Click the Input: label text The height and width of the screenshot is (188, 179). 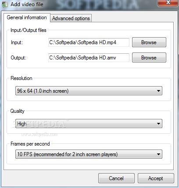point(17,42)
